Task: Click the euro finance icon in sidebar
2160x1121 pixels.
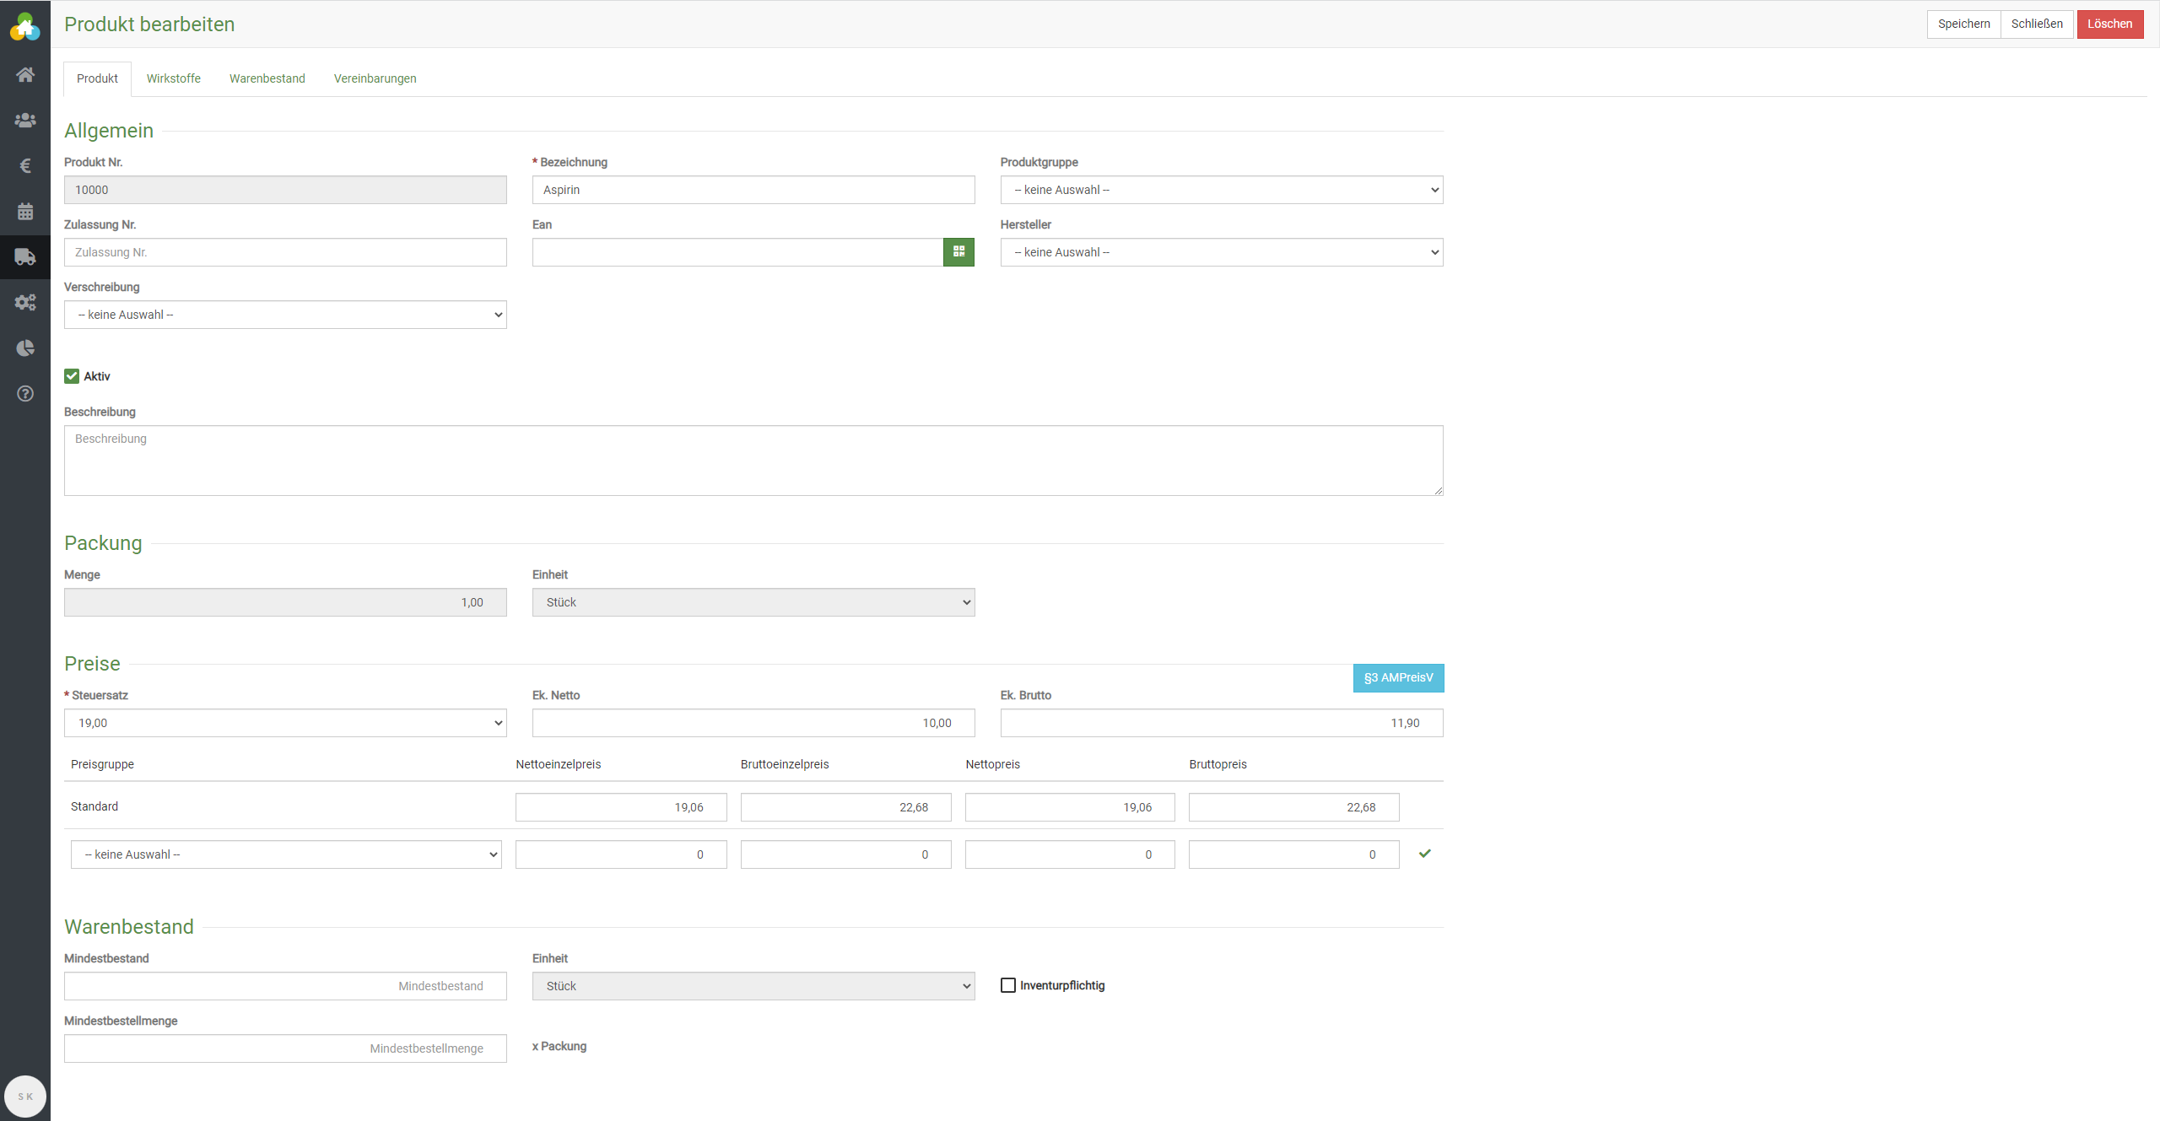Action: coord(25,166)
